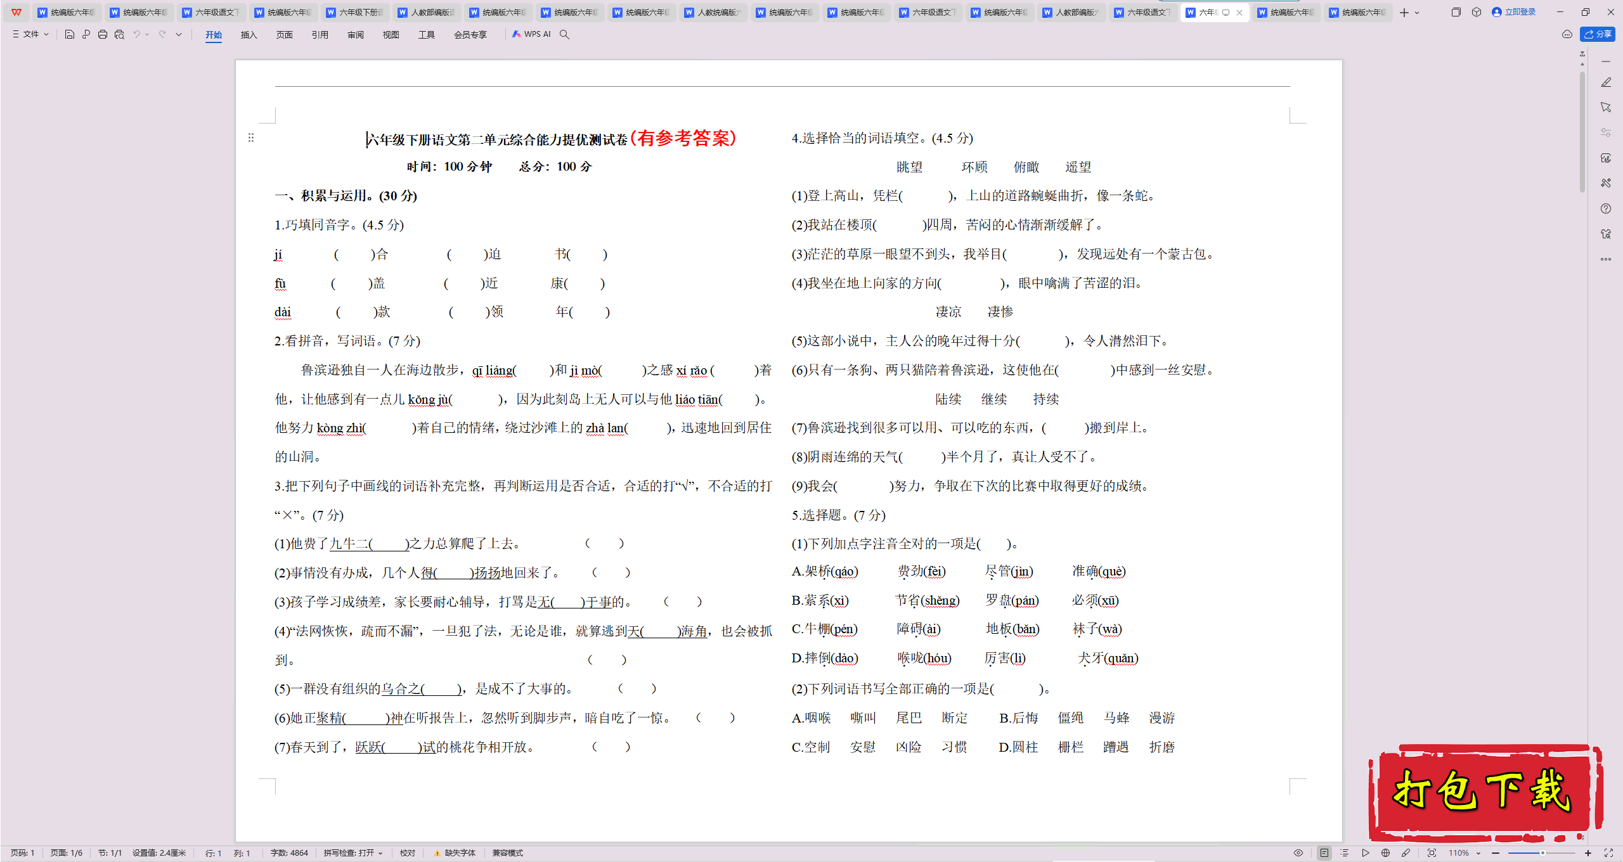Viewport: 1623px width, 862px height.
Task: Select the 开始 ribbon tab
Action: pos(214,35)
